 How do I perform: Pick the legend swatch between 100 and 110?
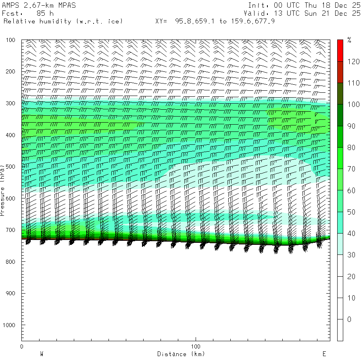340,94
